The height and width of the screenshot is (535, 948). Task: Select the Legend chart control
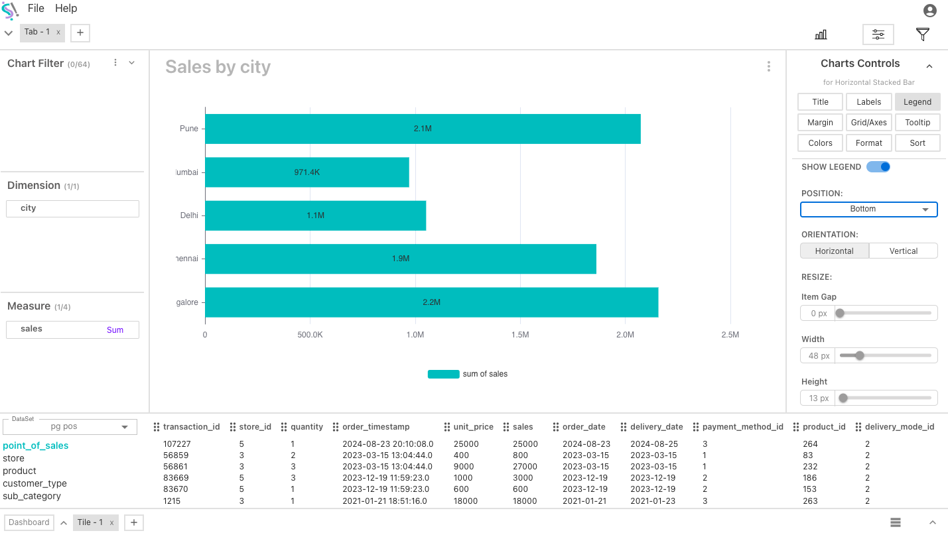[917, 101]
